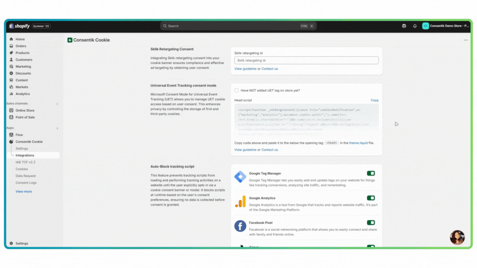
Task: Click the Google Analytics logo
Action: (x=240, y=201)
